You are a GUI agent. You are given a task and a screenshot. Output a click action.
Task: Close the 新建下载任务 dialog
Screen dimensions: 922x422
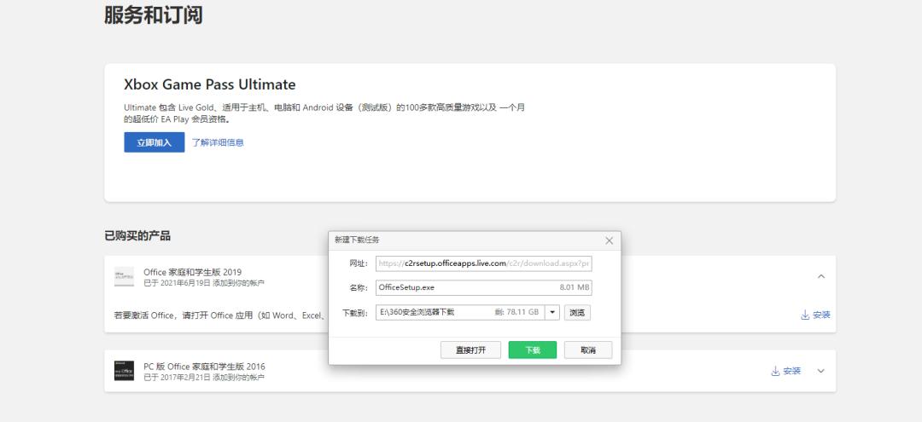point(610,240)
